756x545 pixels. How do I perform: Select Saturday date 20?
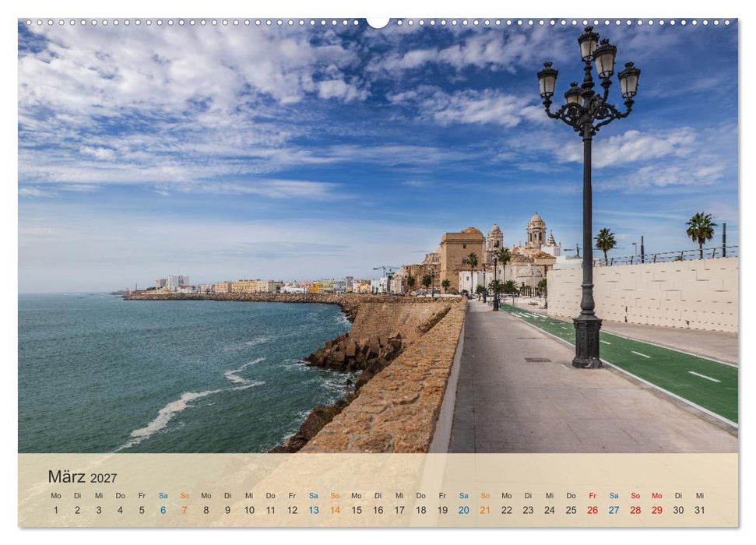click(x=464, y=510)
